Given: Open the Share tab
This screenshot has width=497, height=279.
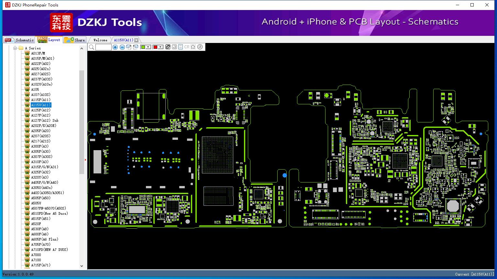Looking at the screenshot, I should [75, 40].
